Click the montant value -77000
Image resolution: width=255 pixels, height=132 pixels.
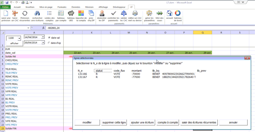pos(136,77)
